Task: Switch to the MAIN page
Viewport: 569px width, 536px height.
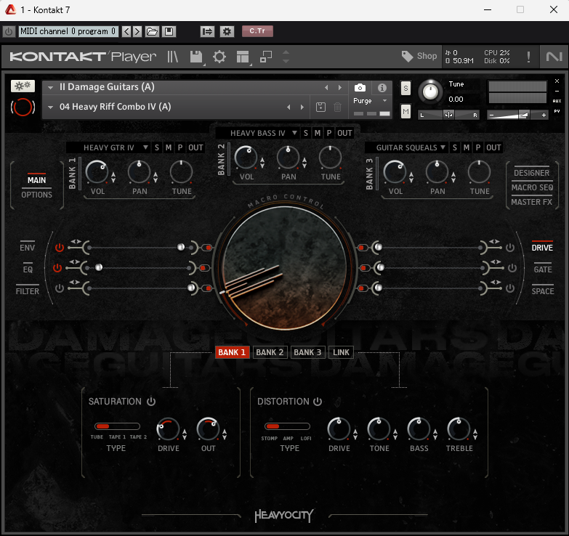Action: (x=36, y=180)
